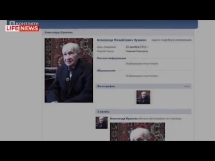215x161 pixels.
Task: Click the page title name above the photo
Action: coord(58,32)
